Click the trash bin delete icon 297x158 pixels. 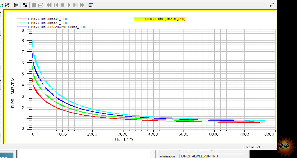coord(272,5)
